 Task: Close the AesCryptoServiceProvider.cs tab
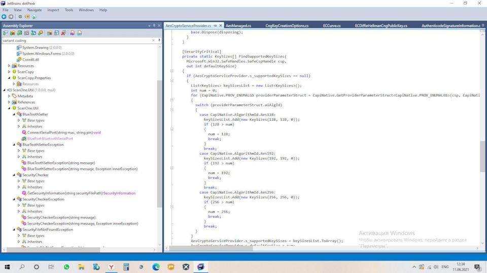coord(221,26)
